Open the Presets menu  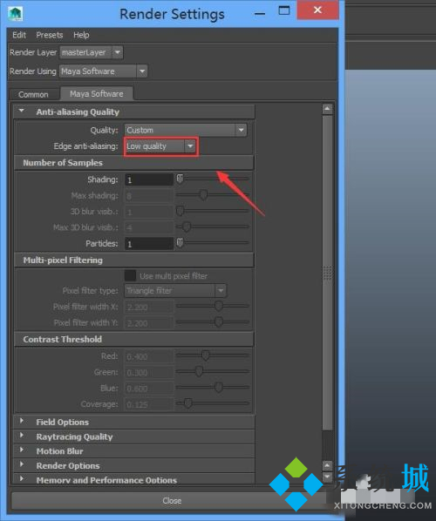tap(50, 35)
